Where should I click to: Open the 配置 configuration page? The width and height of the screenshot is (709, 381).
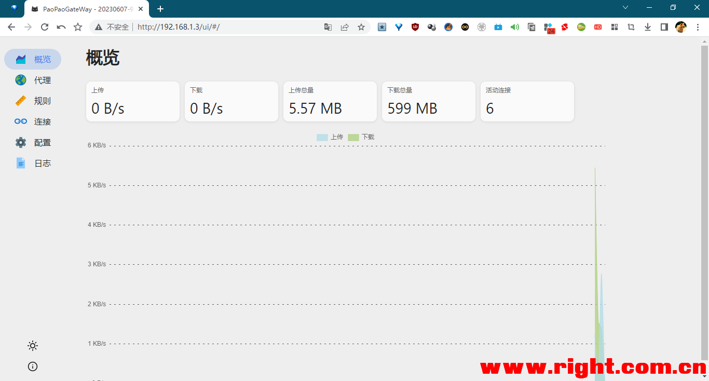pos(33,142)
